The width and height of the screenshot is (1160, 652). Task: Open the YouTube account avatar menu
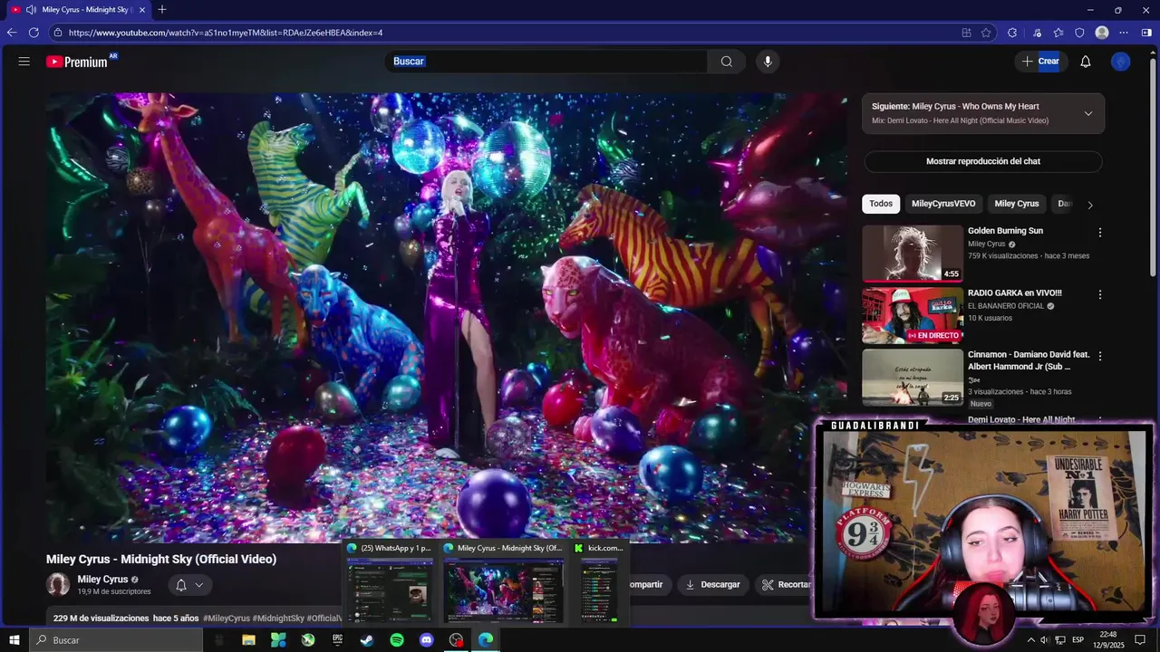click(x=1121, y=62)
